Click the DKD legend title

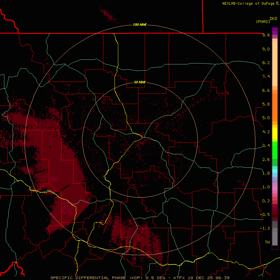pos(273,19)
